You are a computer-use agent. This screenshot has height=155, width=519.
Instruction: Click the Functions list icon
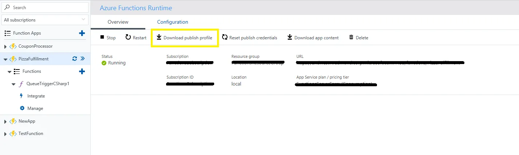tap(17, 71)
